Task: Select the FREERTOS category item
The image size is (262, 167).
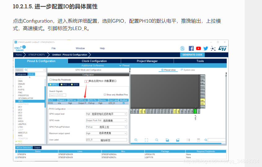Action: point(24,95)
